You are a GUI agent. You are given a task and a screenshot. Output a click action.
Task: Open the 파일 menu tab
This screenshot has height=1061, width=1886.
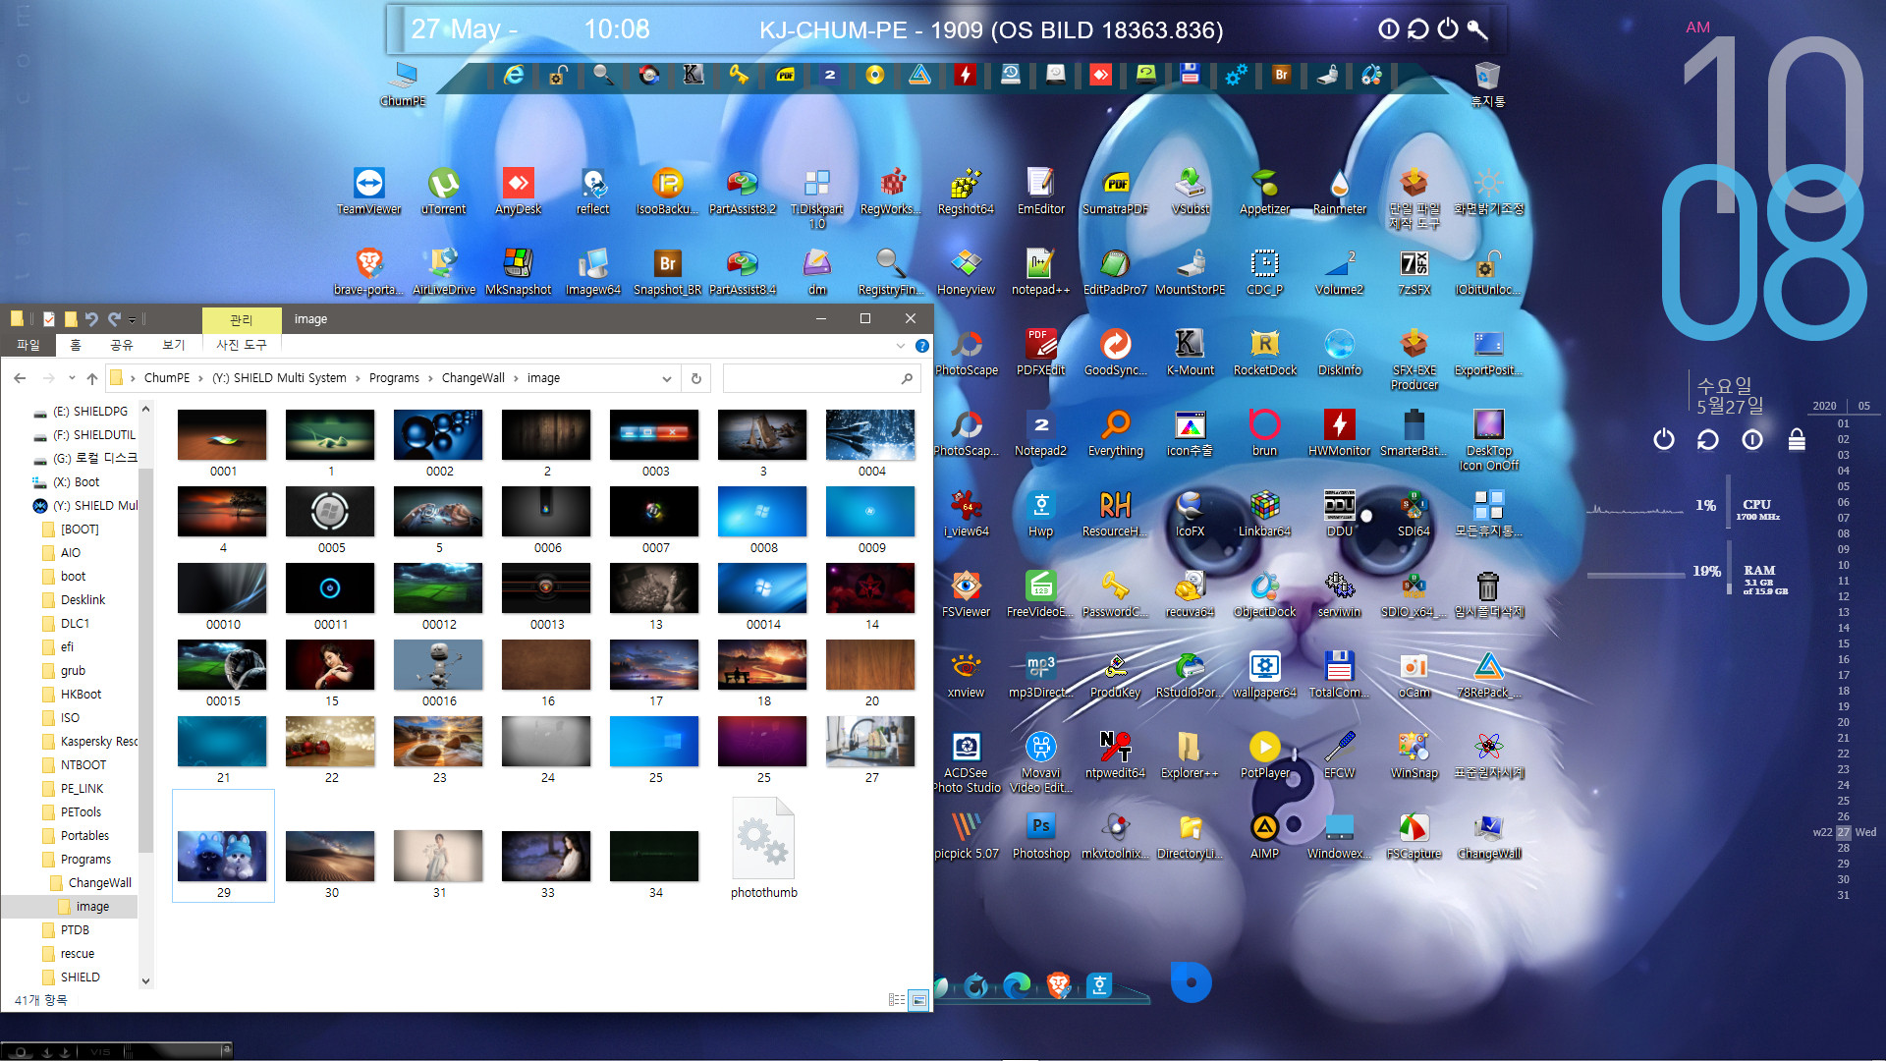(28, 345)
